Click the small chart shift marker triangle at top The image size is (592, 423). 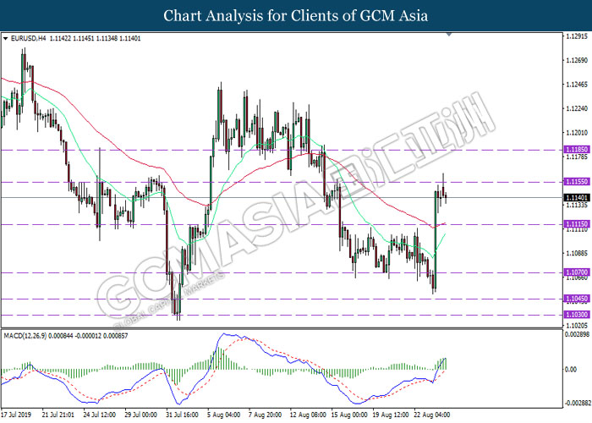449,35
